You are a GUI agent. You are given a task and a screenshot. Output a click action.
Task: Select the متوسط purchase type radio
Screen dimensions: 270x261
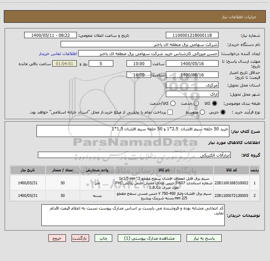point(202,112)
